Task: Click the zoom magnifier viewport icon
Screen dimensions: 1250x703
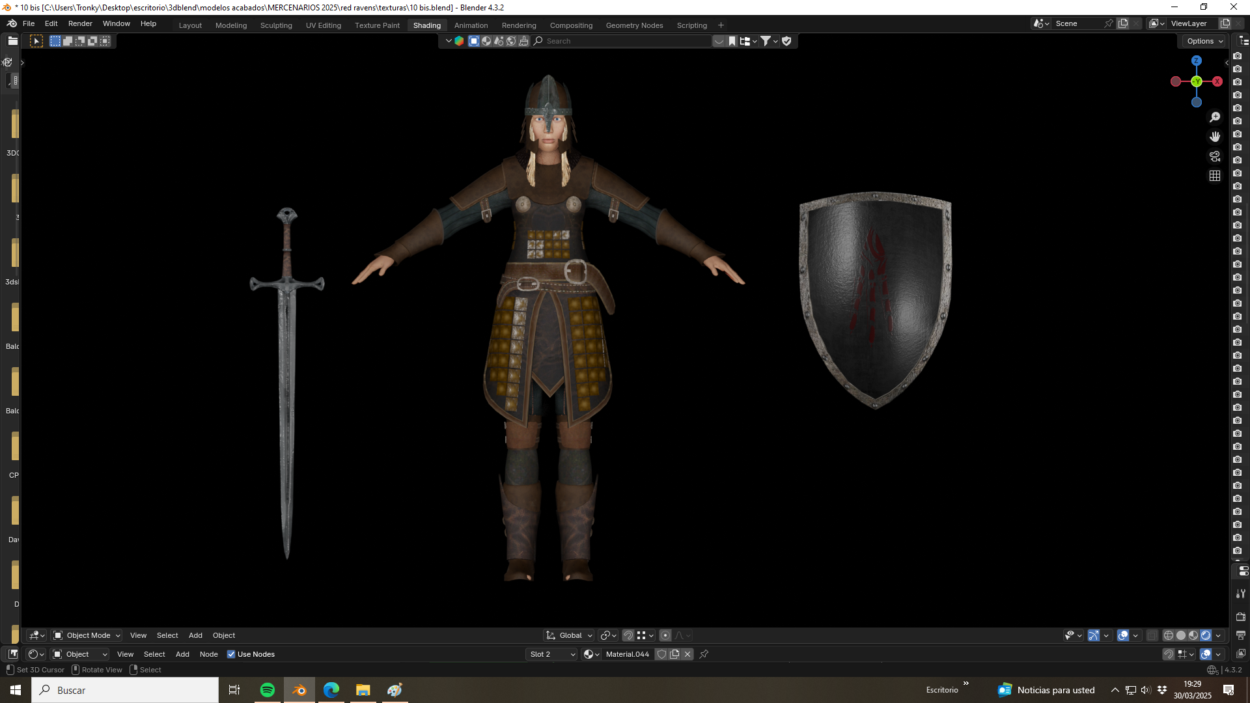Action: [1215, 117]
